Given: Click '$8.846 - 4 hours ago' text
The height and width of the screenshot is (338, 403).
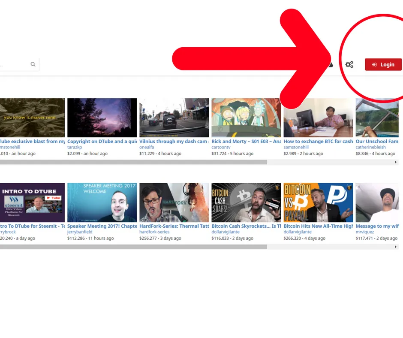Looking at the screenshot, I should pyautogui.click(x=375, y=154).
